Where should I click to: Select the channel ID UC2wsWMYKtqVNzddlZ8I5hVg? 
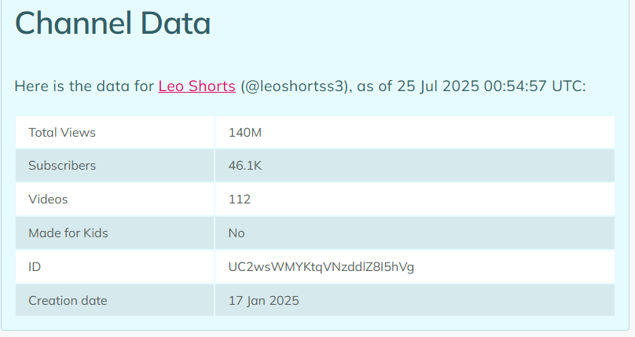pyautogui.click(x=321, y=267)
